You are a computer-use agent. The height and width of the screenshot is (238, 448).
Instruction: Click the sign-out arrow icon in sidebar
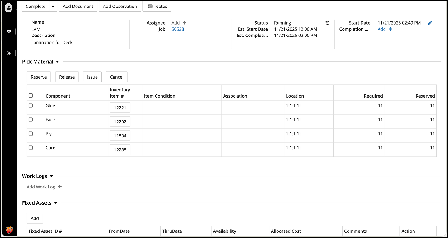[x=9, y=53]
